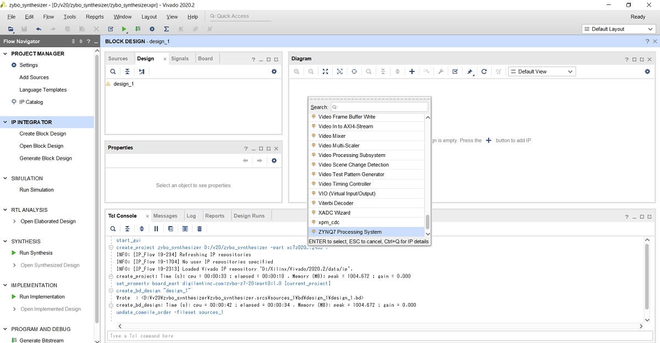Open IP Catalog in Flow Navigator
Viewport: 660px width, 343px height.
[31, 102]
